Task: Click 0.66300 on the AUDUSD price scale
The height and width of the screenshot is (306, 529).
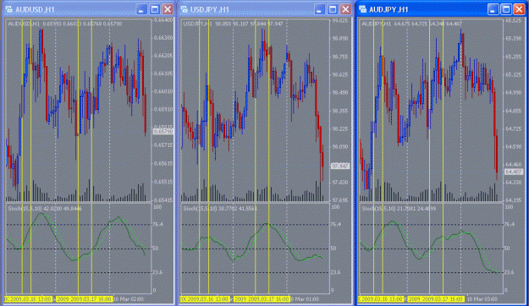Action: tap(163, 38)
